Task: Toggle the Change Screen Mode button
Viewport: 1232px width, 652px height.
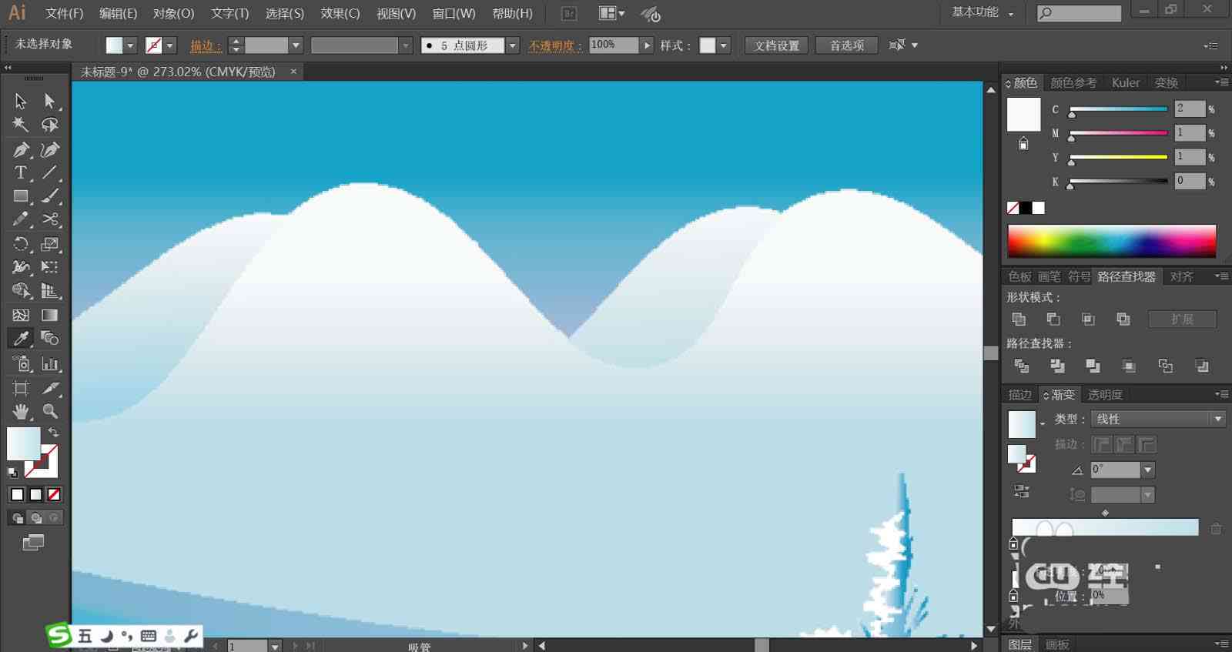Action: point(33,543)
